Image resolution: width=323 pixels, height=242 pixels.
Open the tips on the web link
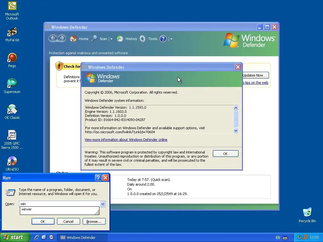[256, 83]
